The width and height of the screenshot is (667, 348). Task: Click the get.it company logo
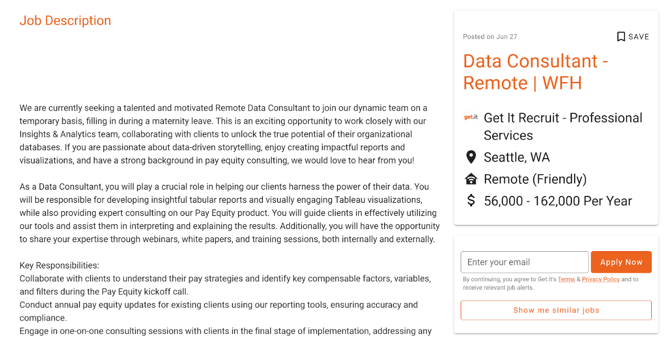pyautogui.click(x=470, y=117)
